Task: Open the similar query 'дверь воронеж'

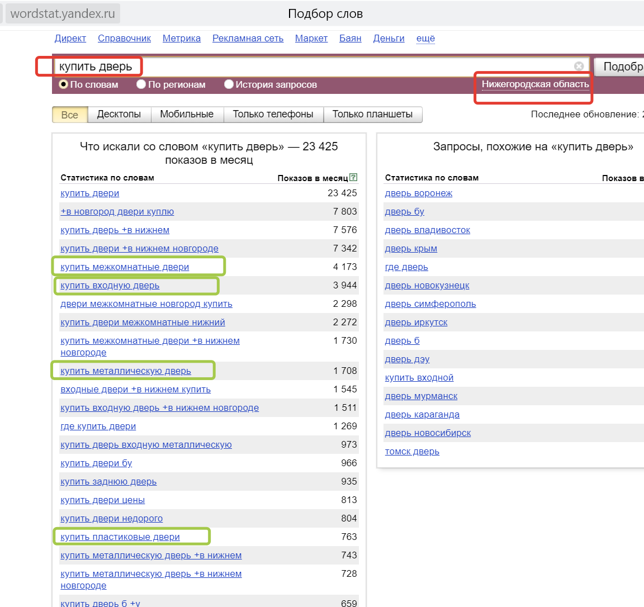Action: coord(419,193)
